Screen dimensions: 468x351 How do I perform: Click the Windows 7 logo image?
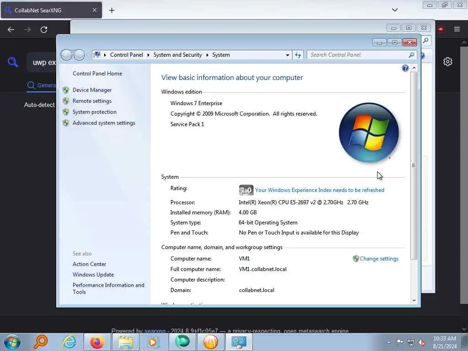369,133
